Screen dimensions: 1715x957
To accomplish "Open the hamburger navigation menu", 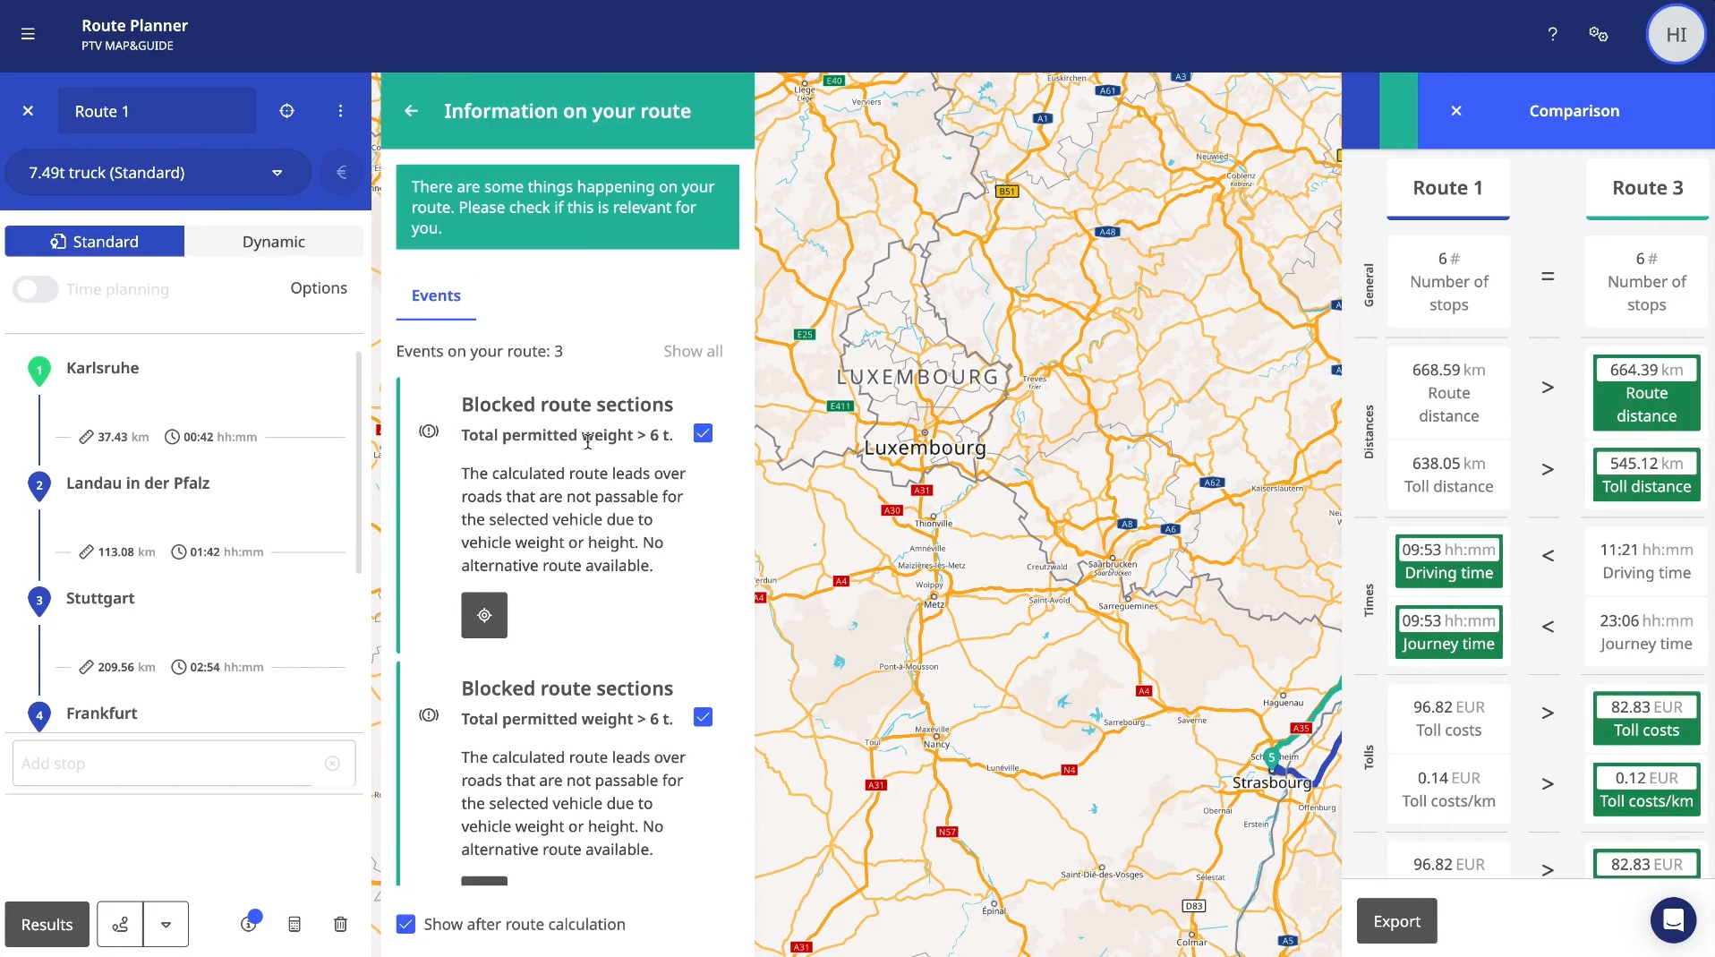I will pos(29,35).
